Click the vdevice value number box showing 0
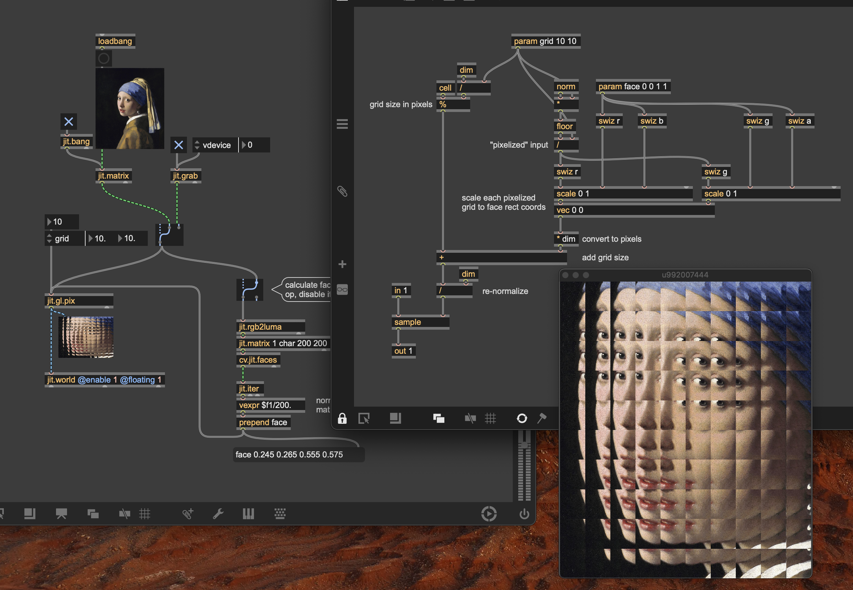The height and width of the screenshot is (590, 853). click(x=255, y=145)
